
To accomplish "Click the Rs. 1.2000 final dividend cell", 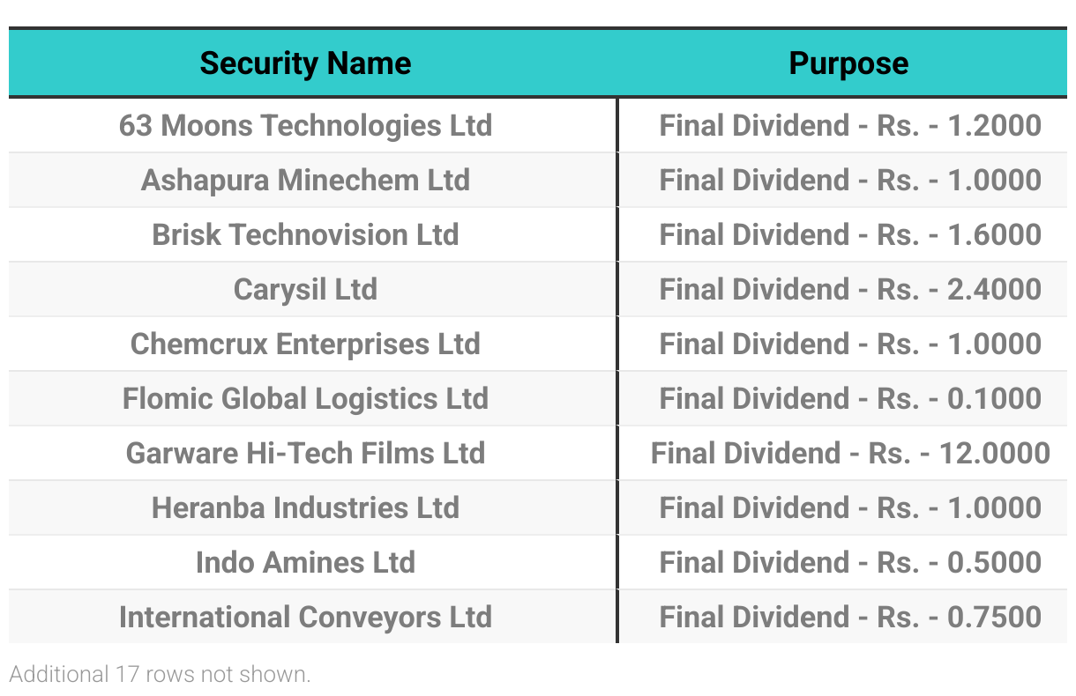I will pos(850,125).
